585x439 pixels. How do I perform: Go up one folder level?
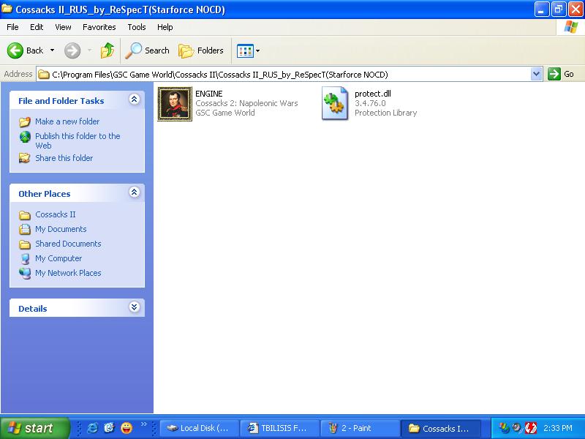coord(107,50)
